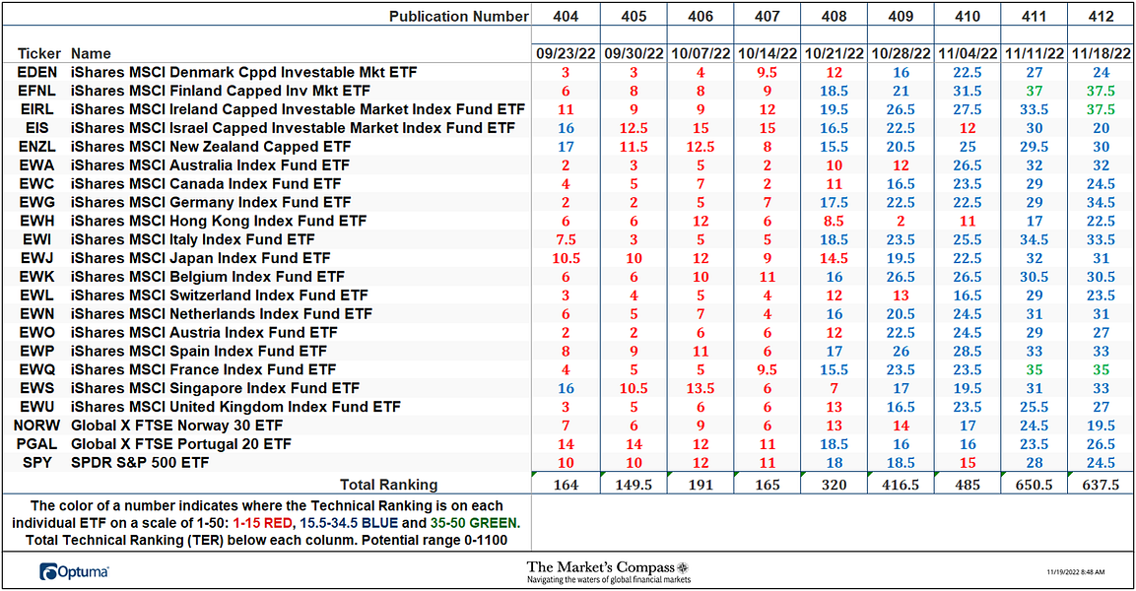Click the 10/28/22 date header
The width and height of the screenshot is (1136, 591).
(901, 53)
